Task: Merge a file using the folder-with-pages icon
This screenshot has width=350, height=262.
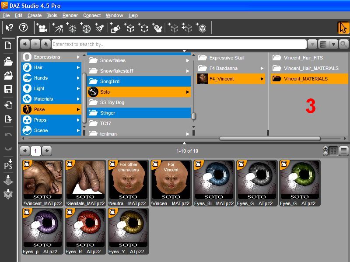Action: click(8, 75)
